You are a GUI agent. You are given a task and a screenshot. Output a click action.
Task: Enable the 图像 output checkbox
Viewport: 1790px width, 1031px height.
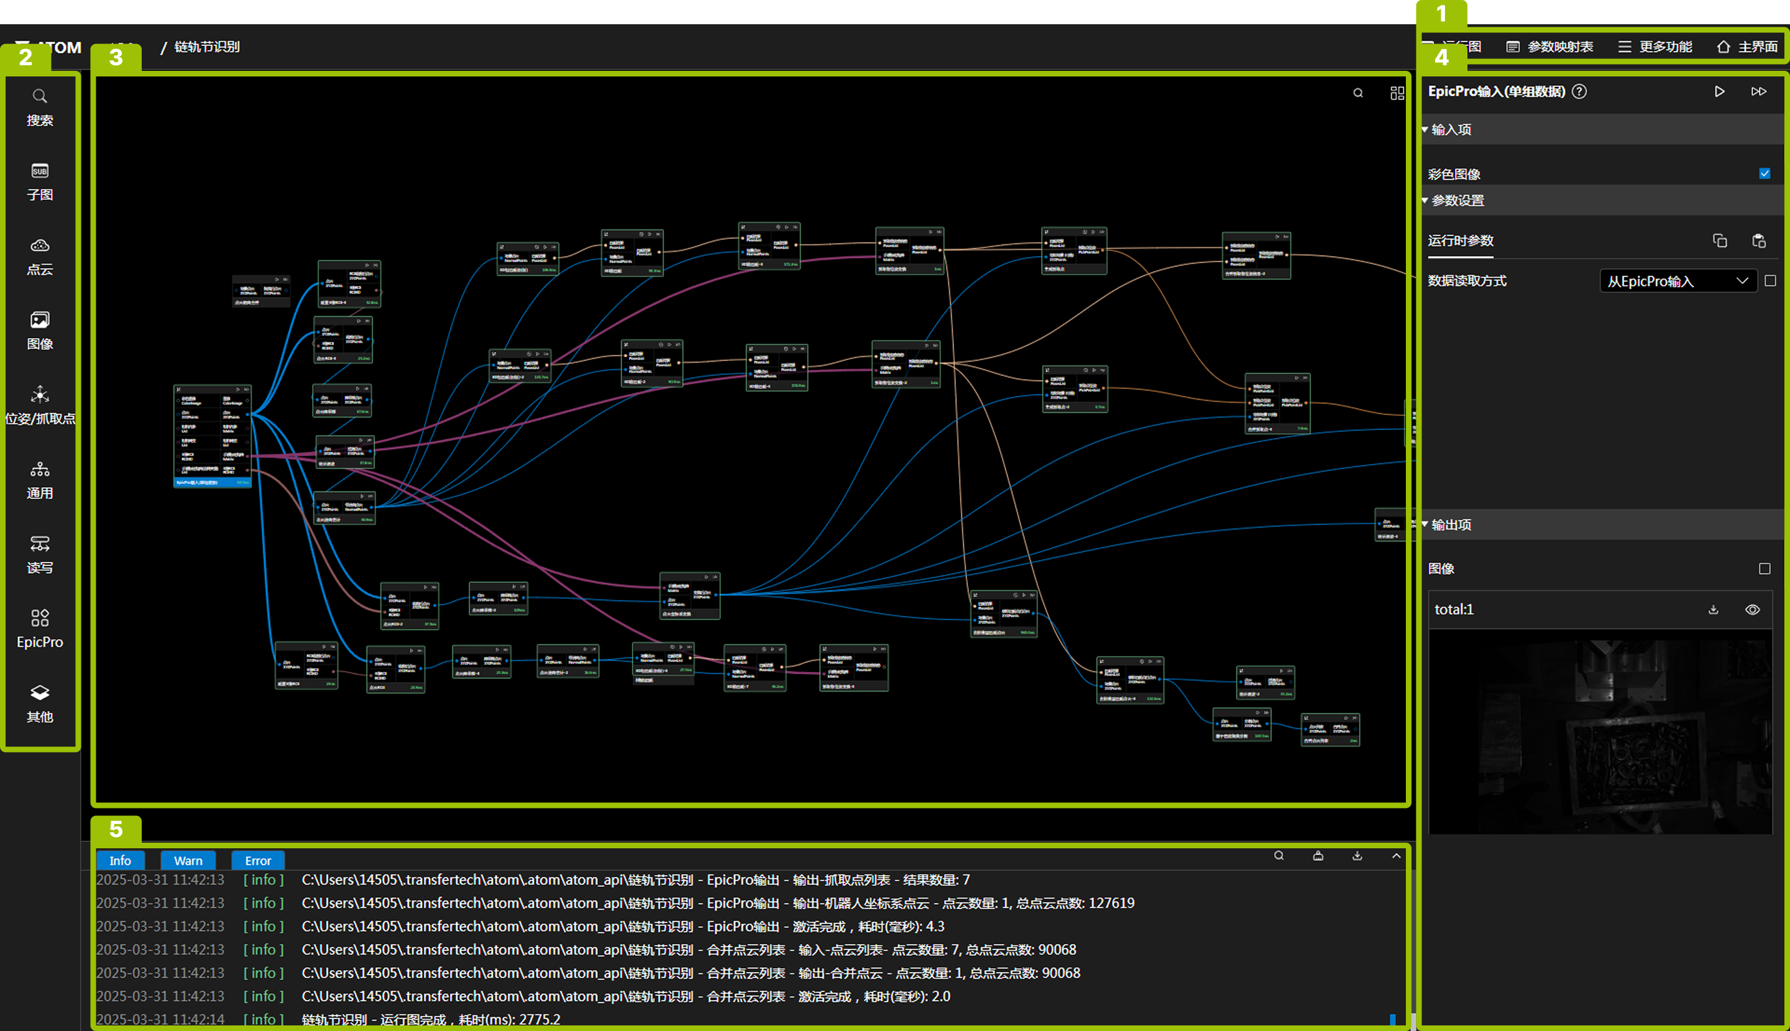click(1764, 569)
